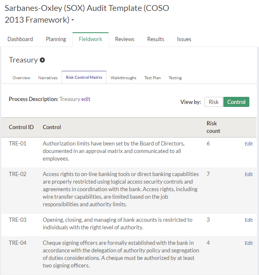Click the Risk Control Matrix sub-tab

84,77
